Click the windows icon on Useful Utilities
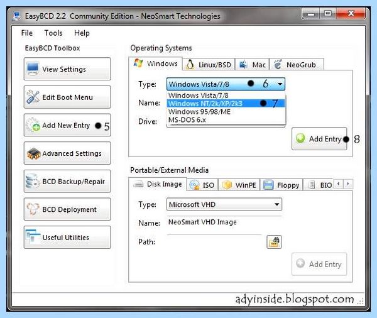Screen dimensions: 377x318 pos(33,237)
